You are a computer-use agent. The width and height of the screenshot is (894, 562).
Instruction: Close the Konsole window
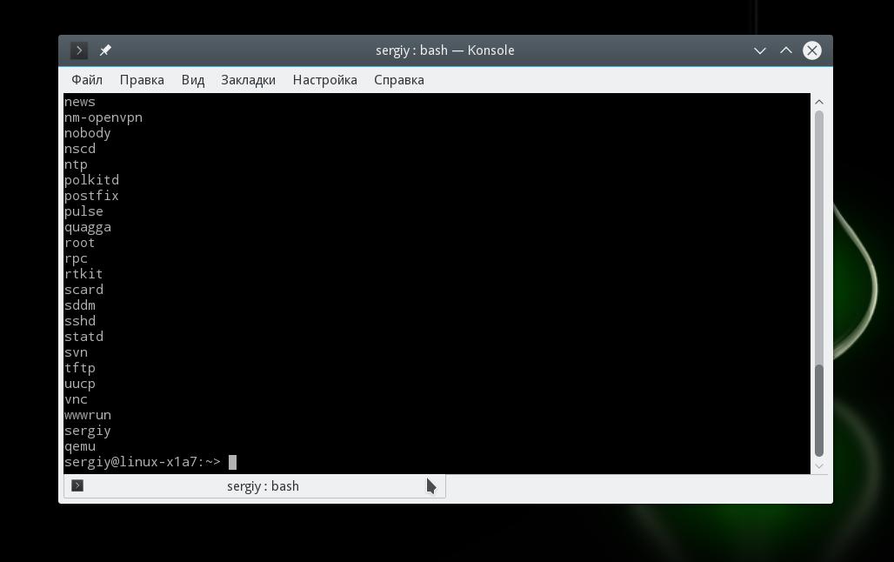pos(812,50)
